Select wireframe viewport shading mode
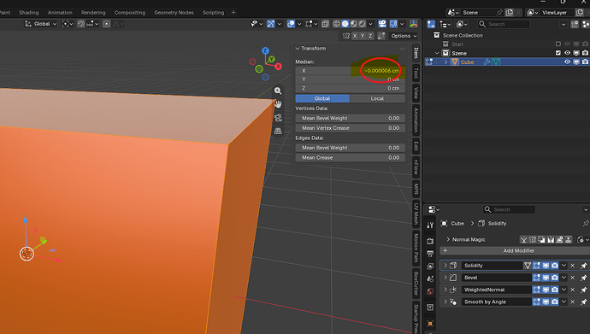Screen dimensions: 590x334 (x=336, y=24)
